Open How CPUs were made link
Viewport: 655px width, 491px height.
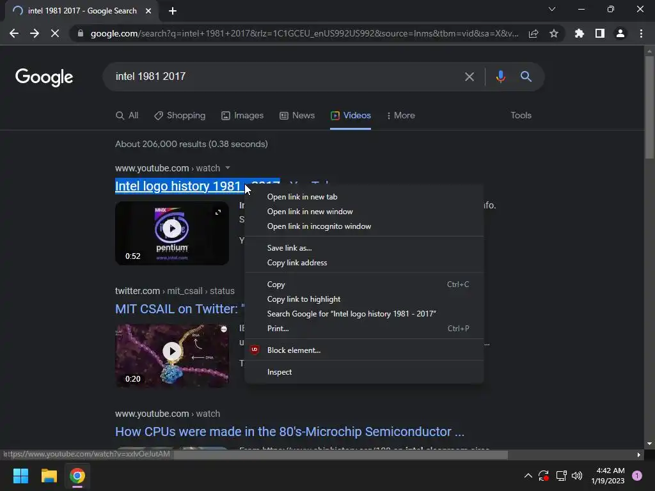point(290,432)
